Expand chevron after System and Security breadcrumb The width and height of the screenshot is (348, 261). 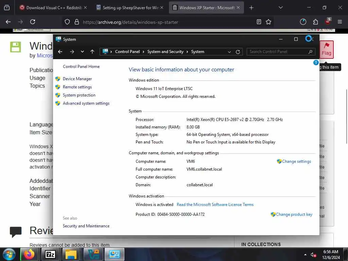point(187,52)
